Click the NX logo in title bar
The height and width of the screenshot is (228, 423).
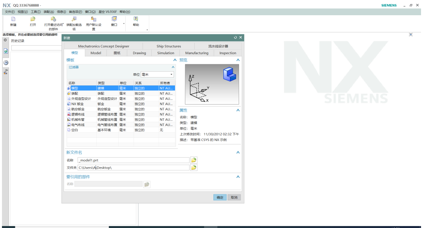tap(7, 5)
